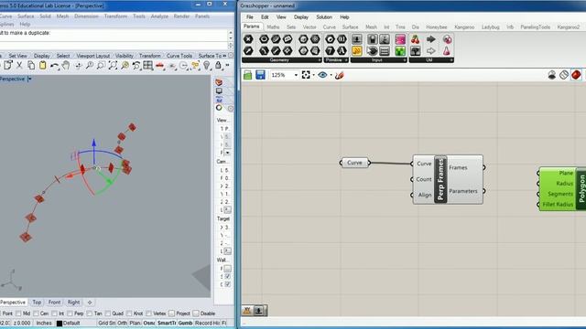Viewport: 586px width, 329px height.
Task: Open Layers panel icon beside Rhino viewport
Action: click(219, 82)
